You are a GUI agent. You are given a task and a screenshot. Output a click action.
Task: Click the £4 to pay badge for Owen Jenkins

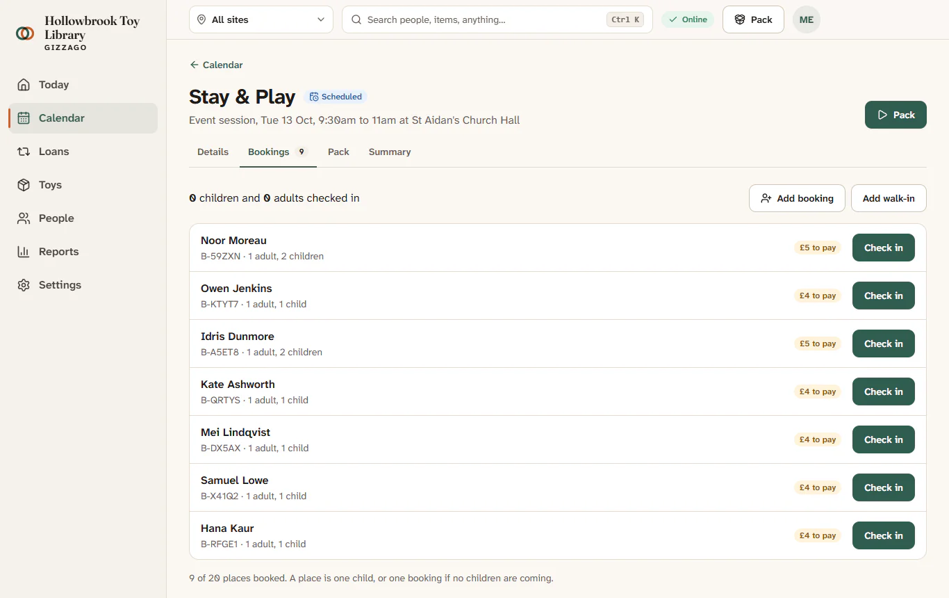click(818, 296)
